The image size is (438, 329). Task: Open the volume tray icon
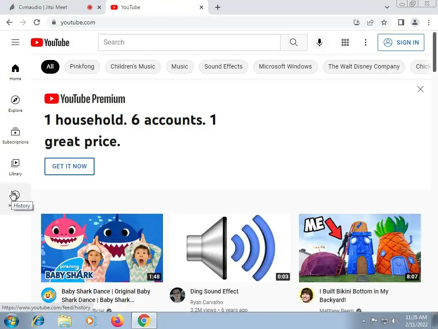395,321
